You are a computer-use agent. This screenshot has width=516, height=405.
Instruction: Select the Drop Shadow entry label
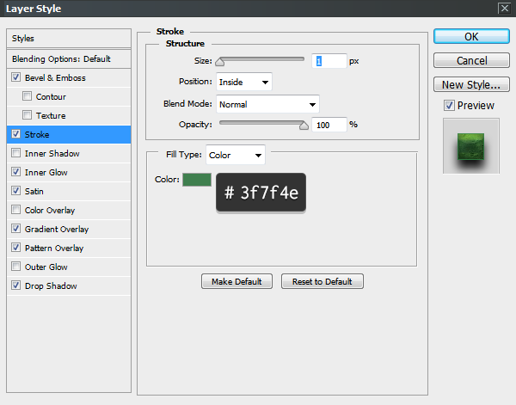tap(51, 285)
